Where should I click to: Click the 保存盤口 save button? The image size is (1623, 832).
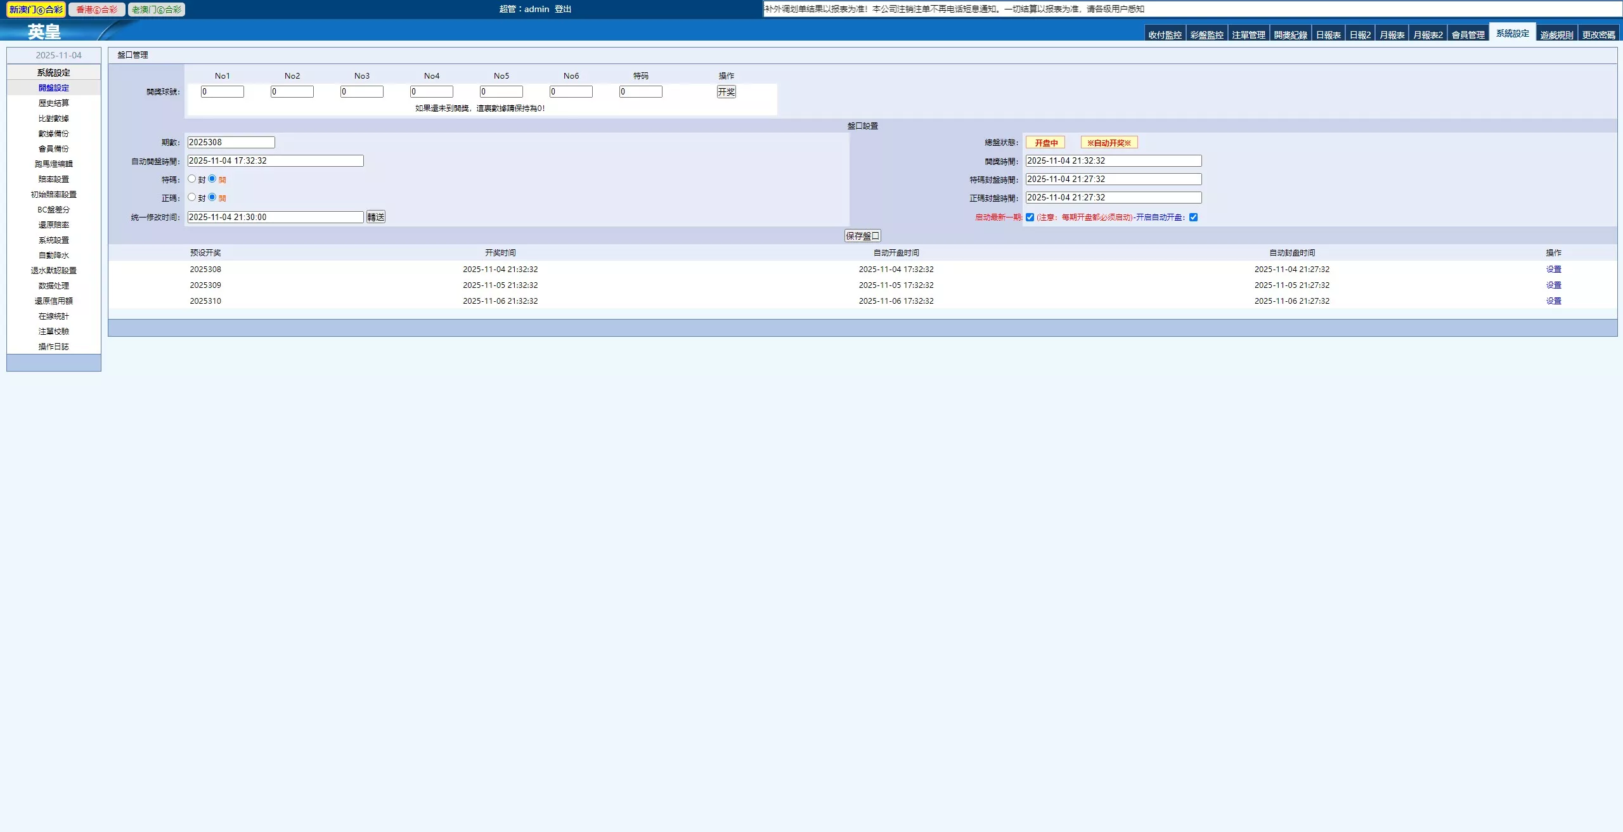[x=862, y=236]
